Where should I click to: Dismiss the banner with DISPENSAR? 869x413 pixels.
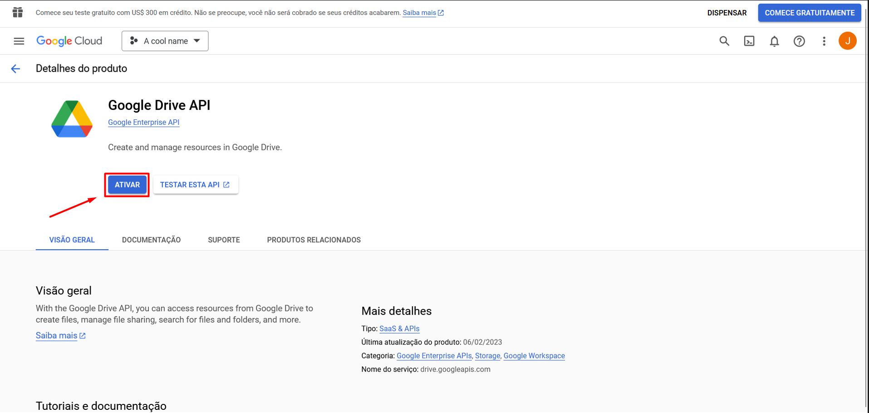click(727, 13)
